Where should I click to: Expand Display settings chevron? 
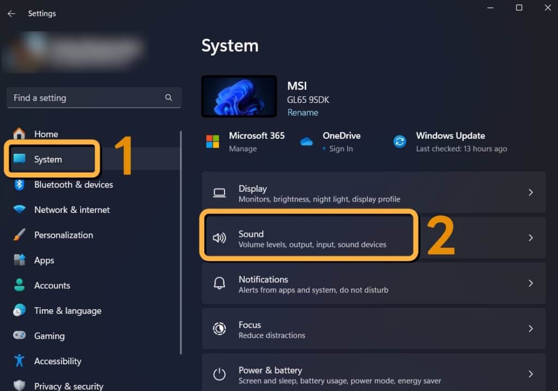coord(531,192)
